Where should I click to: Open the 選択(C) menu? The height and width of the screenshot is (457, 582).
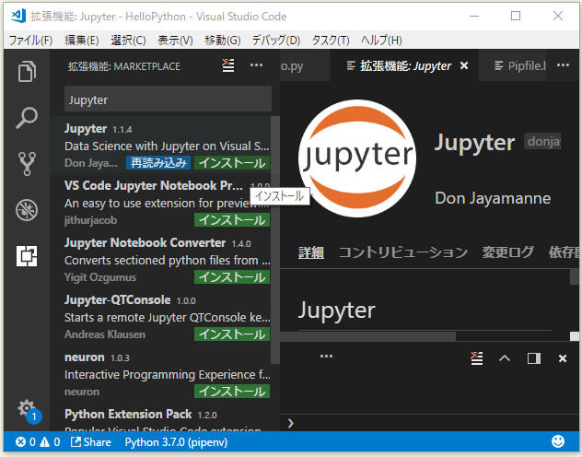click(128, 41)
